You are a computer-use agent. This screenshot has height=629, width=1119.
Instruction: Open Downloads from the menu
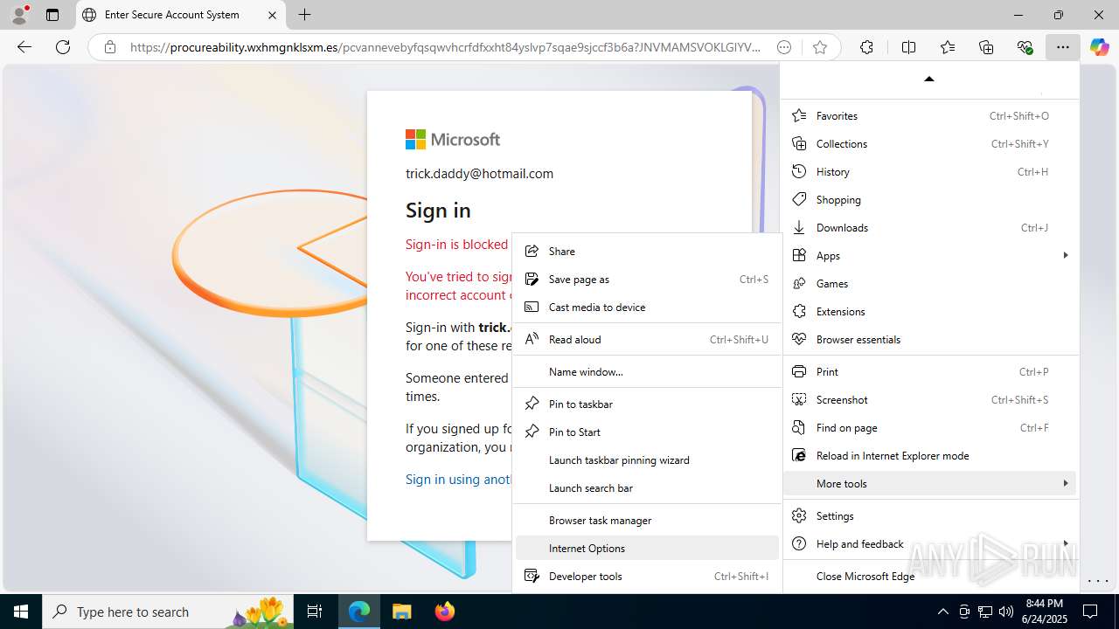(x=931, y=227)
